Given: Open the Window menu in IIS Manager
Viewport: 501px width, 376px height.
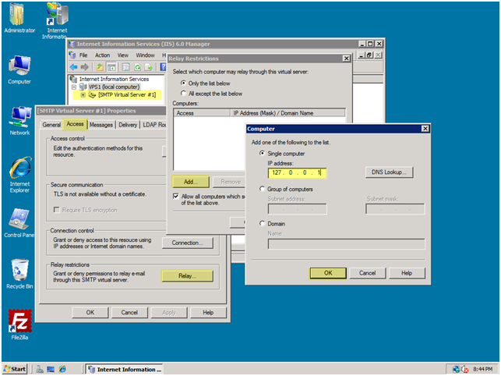Looking at the screenshot, I should click(x=145, y=55).
